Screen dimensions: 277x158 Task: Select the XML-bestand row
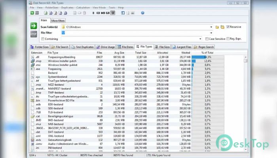point(127,136)
